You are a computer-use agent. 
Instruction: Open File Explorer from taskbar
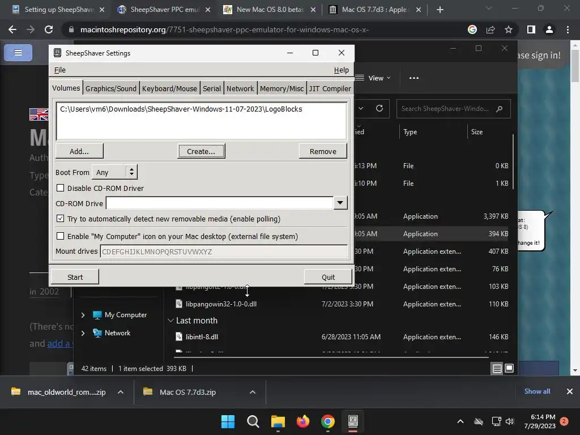click(278, 421)
